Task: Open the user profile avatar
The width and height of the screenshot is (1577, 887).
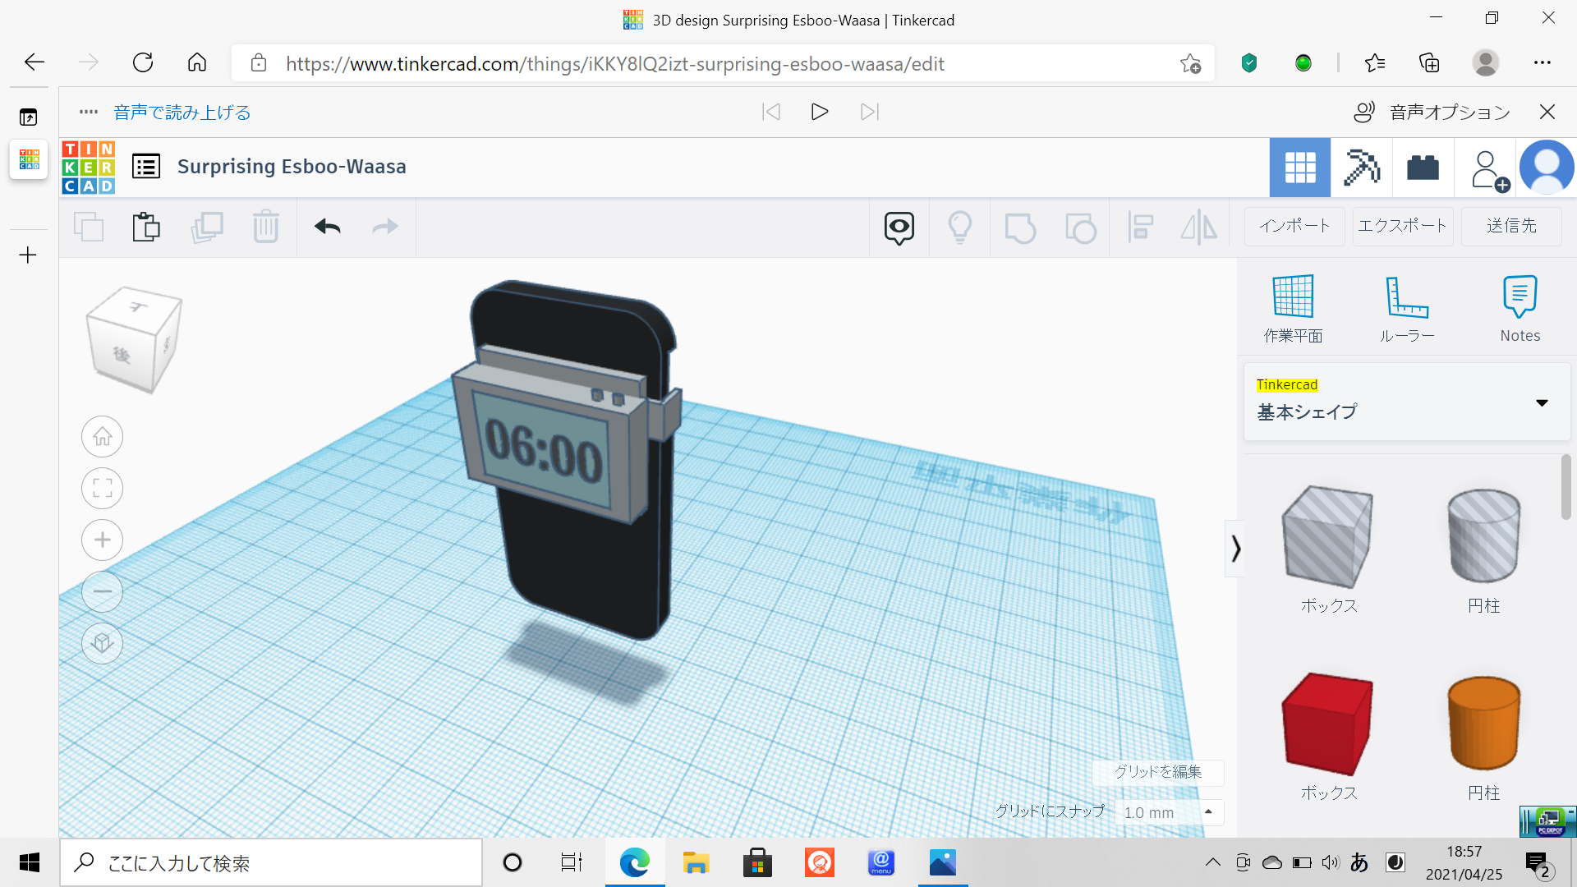Action: click(1547, 168)
